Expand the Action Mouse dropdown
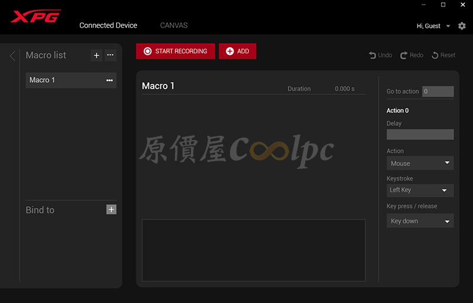The width and height of the screenshot is (473, 303). click(x=420, y=163)
